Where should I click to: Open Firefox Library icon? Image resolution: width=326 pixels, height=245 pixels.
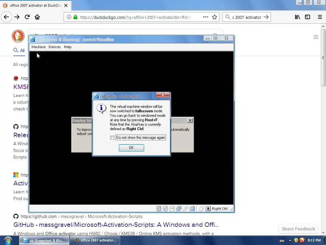tap(298, 17)
